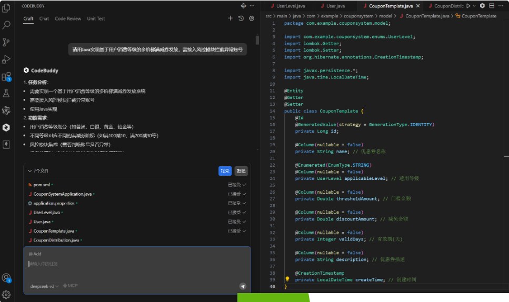Screen dimensions: 509x302
Task: Click the user prompt message bubble
Action: (x=157, y=49)
